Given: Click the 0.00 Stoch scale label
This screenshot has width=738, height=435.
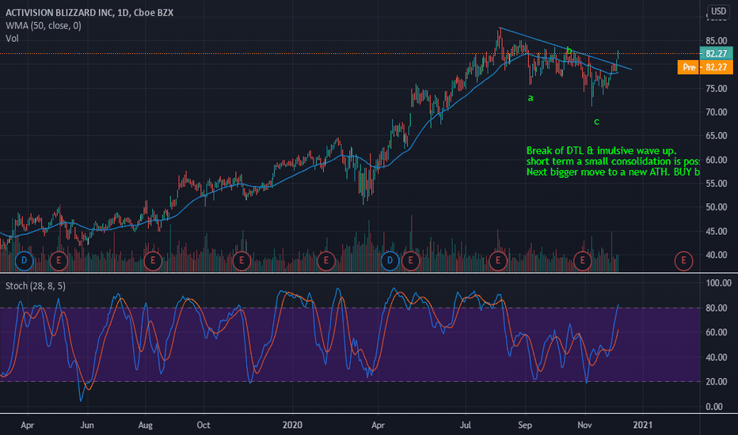Looking at the screenshot, I should pyautogui.click(x=714, y=407).
